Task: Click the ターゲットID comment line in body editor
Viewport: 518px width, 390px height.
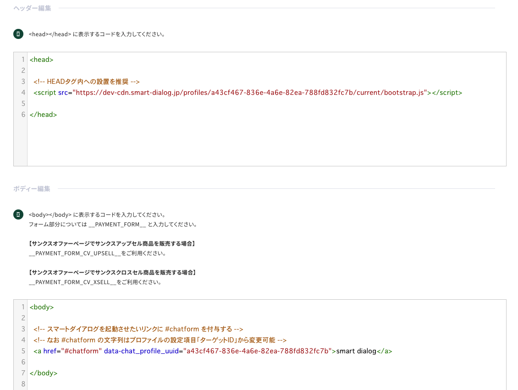Action: [x=160, y=340]
